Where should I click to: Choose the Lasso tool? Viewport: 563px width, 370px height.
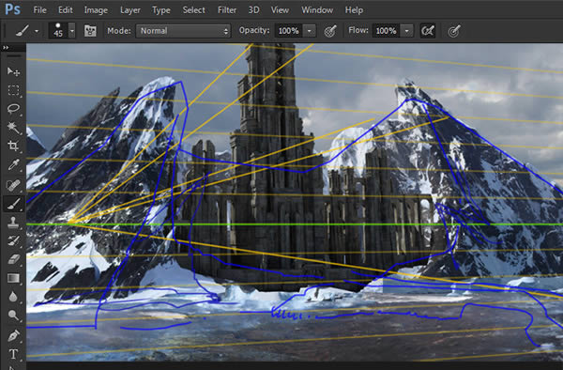coord(13,109)
